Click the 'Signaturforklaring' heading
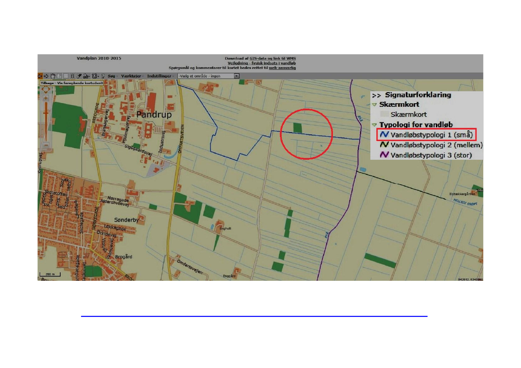 pos(418,95)
